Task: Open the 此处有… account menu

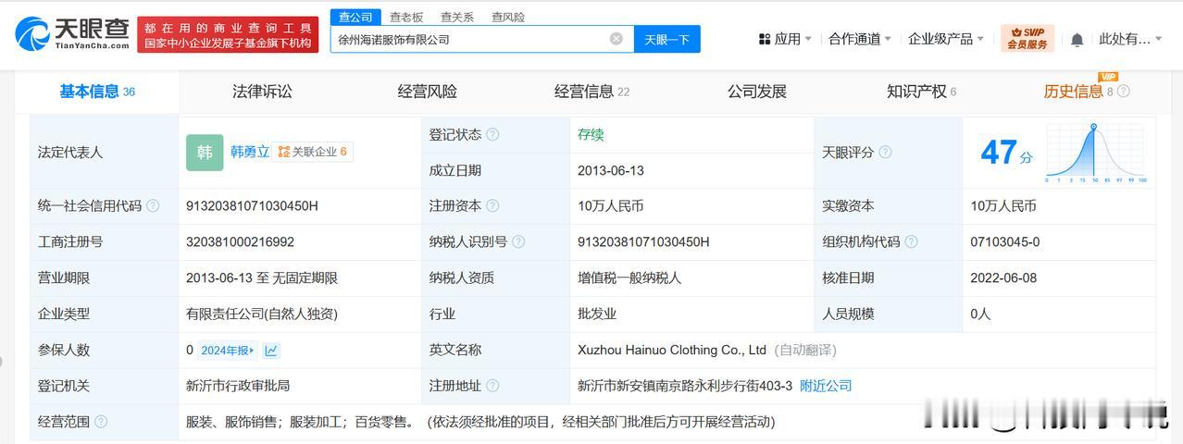Action: pos(1130,39)
